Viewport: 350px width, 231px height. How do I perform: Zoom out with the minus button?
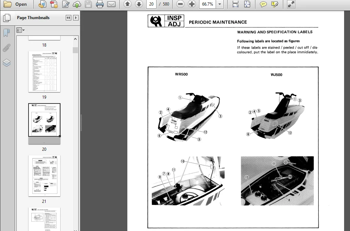click(x=180, y=4)
